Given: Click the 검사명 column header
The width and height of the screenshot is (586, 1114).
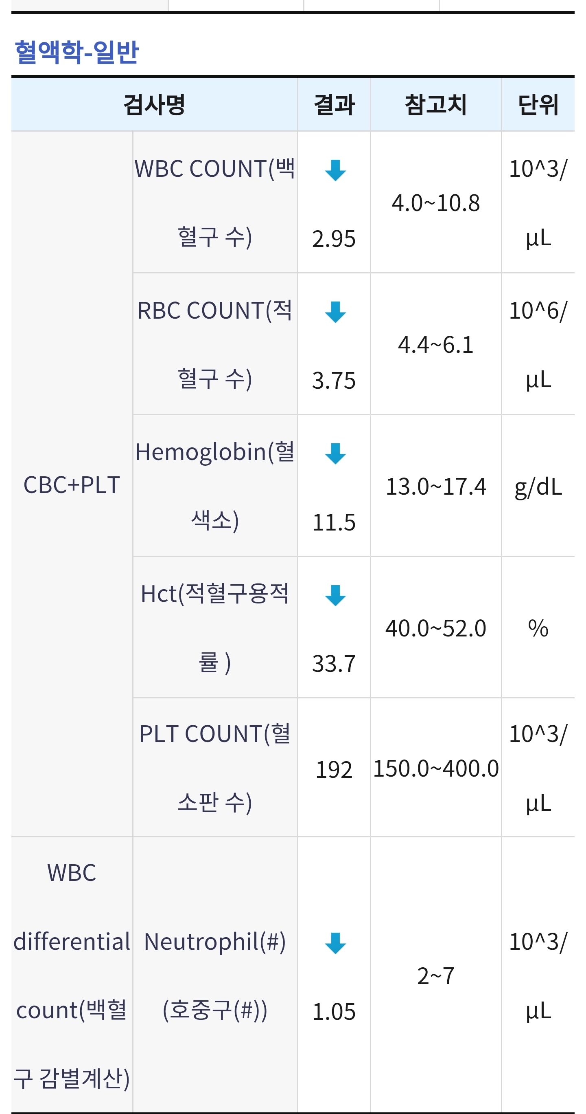Looking at the screenshot, I should (154, 105).
